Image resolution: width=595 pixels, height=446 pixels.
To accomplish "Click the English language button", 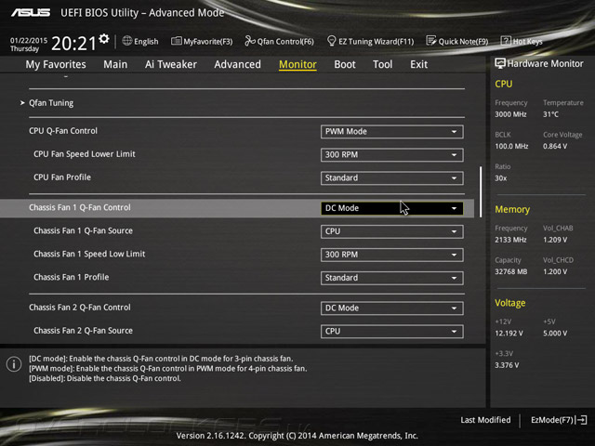I will coord(146,41).
